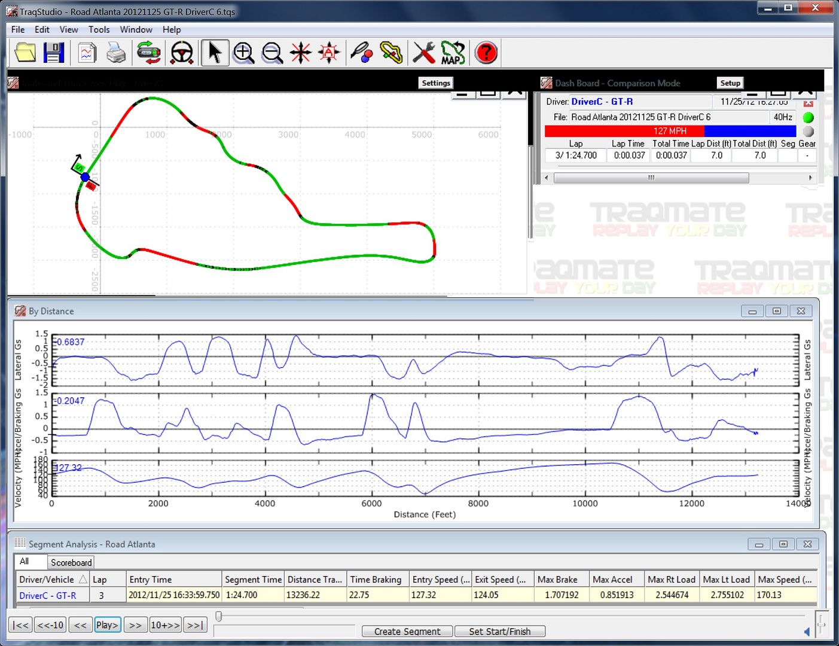
Task: Jump to start with |<< button
Action: 20,625
